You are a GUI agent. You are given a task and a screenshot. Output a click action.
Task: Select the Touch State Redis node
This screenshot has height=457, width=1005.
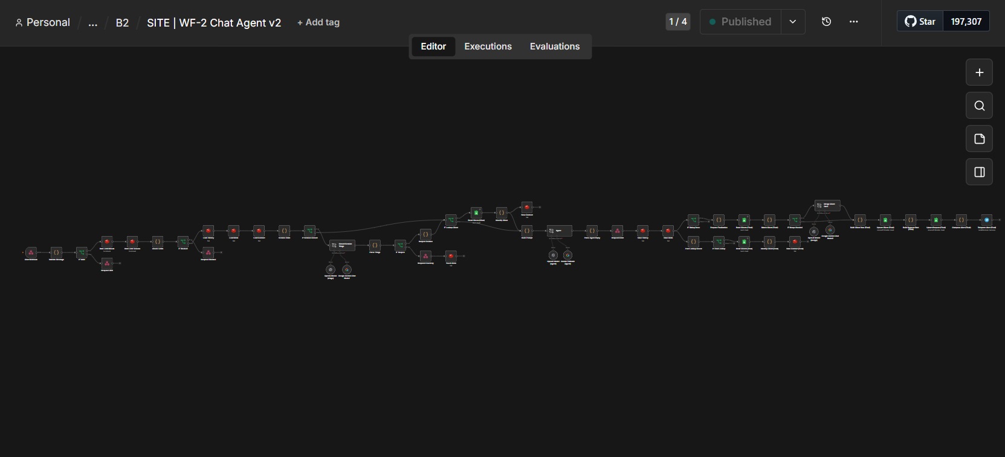click(x=451, y=256)
